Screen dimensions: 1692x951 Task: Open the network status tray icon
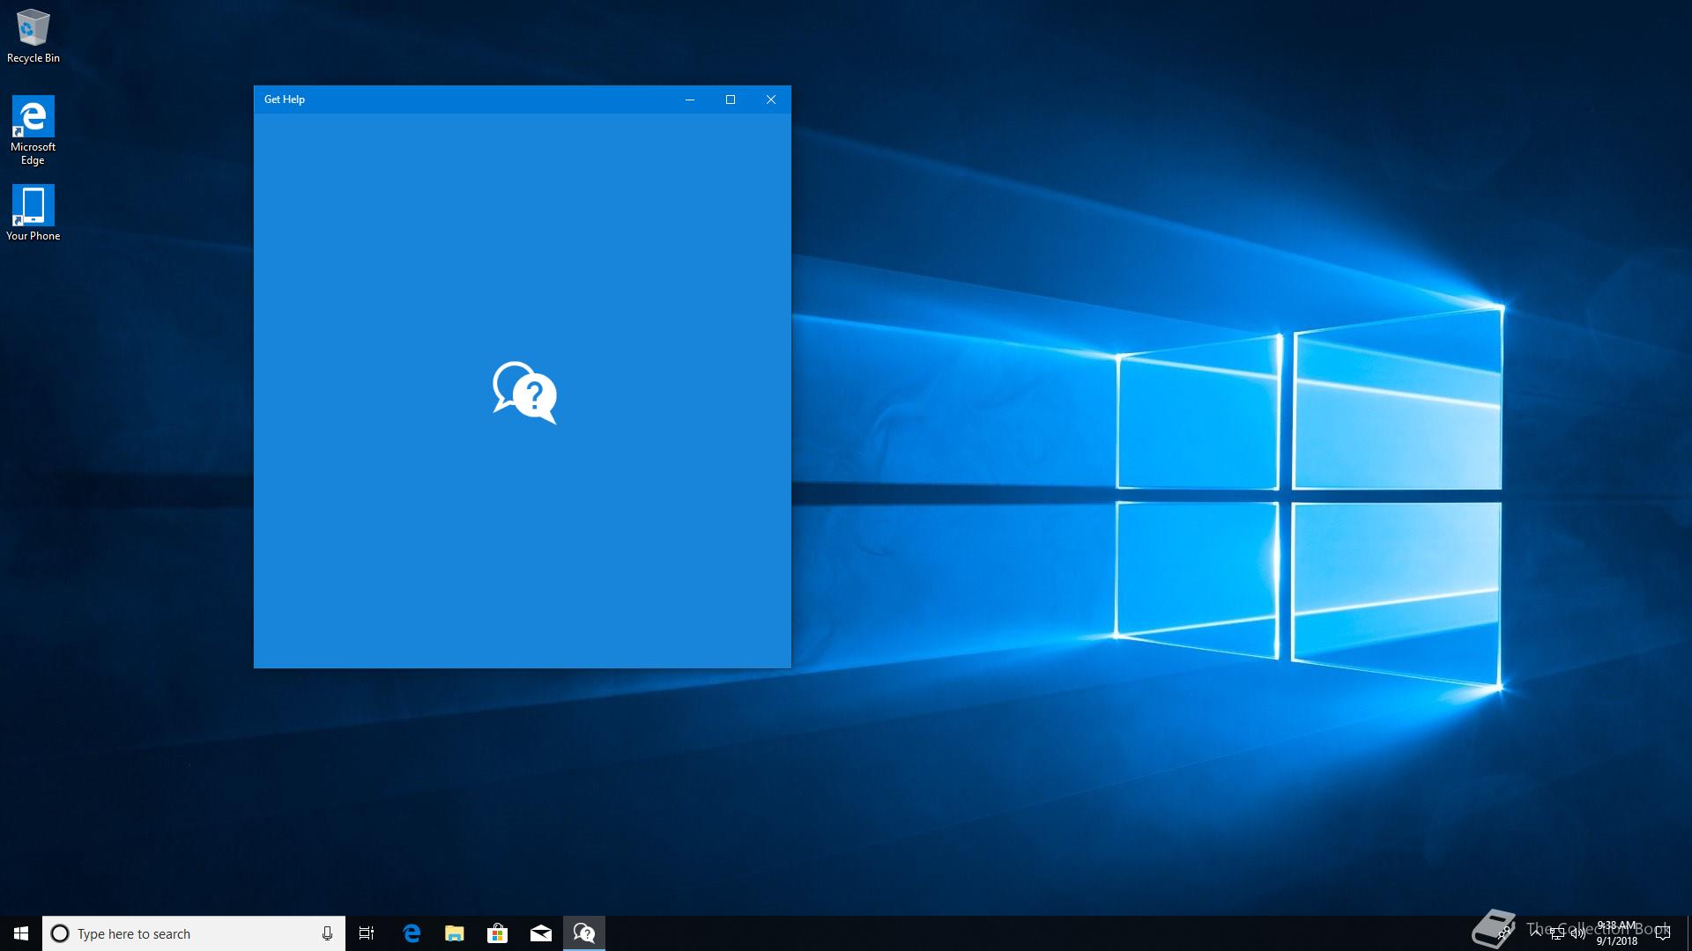pos(1557,933)
